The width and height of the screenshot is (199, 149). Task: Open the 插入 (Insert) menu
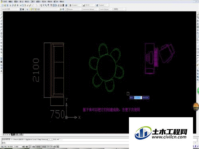tap(21, 2)
